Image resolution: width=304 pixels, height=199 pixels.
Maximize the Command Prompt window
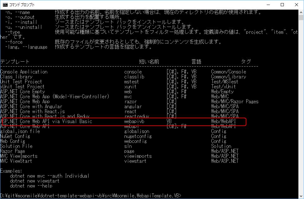pyautogui.click(x=282, y=5)
